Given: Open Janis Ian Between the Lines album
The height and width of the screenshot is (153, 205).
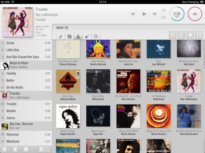Looking at the screenshot, I should (128, 49).
